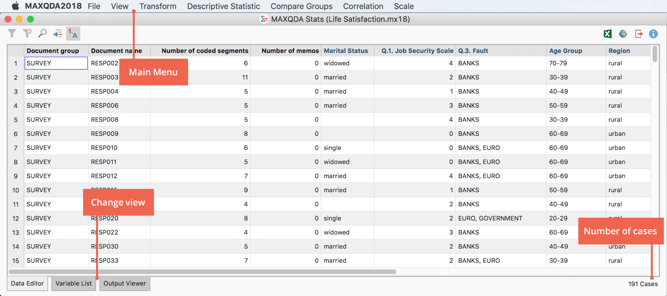Screen dimensions: 667x296
Task: Click the RESP006 document name cell
Action: (119, 106)
